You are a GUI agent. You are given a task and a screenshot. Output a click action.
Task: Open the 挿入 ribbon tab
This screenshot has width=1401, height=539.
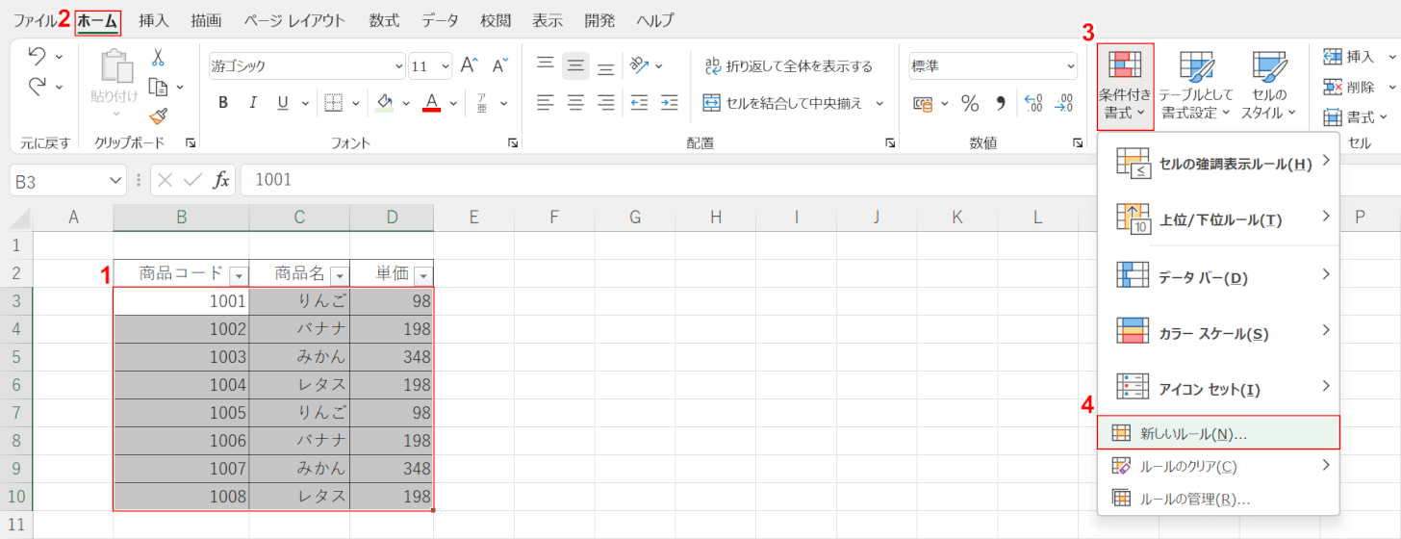(x=154, y=20)
